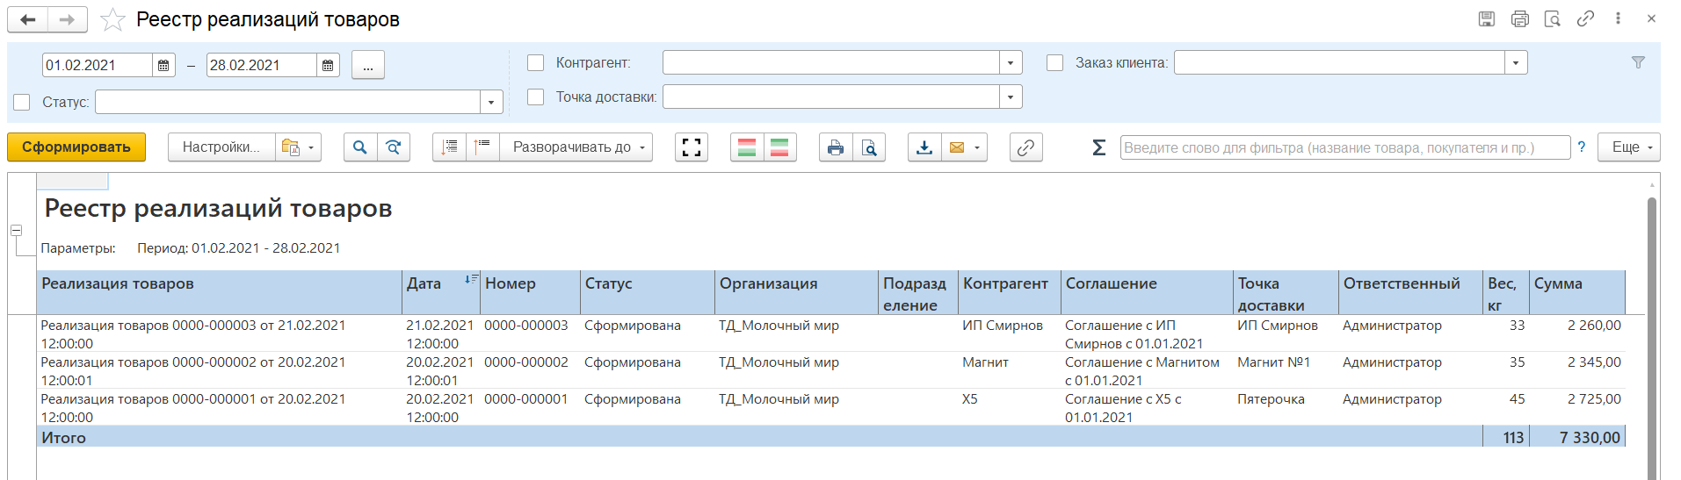Tick the Точка доставки checkbox

coord(535,97)
